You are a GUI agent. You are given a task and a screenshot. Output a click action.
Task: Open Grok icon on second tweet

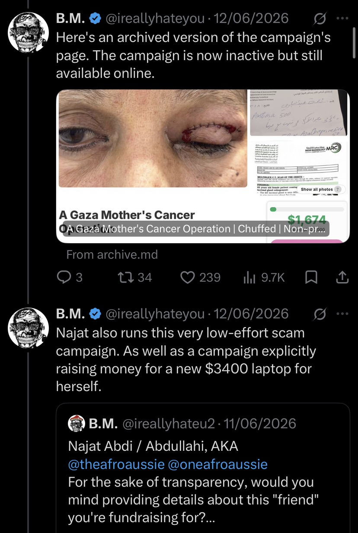pyautogui.click(x=320, y=314)
